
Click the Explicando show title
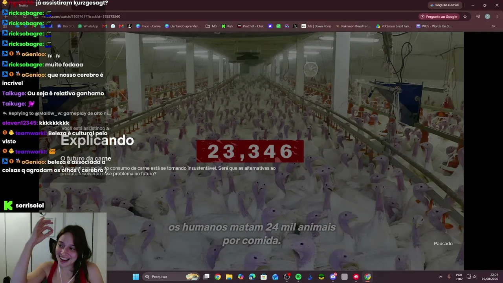97,140
